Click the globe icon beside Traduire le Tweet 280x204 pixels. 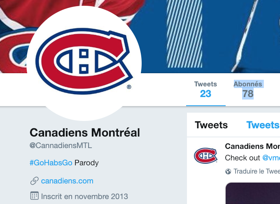(229, 172)
